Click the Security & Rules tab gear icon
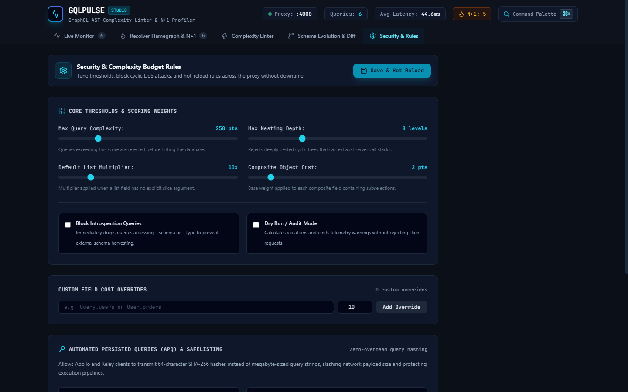Image resolution: width=628 pixels, height=392 pixels. tap(373, 36)
